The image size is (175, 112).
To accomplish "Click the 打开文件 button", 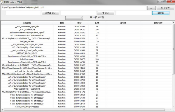I will [165, 8].
